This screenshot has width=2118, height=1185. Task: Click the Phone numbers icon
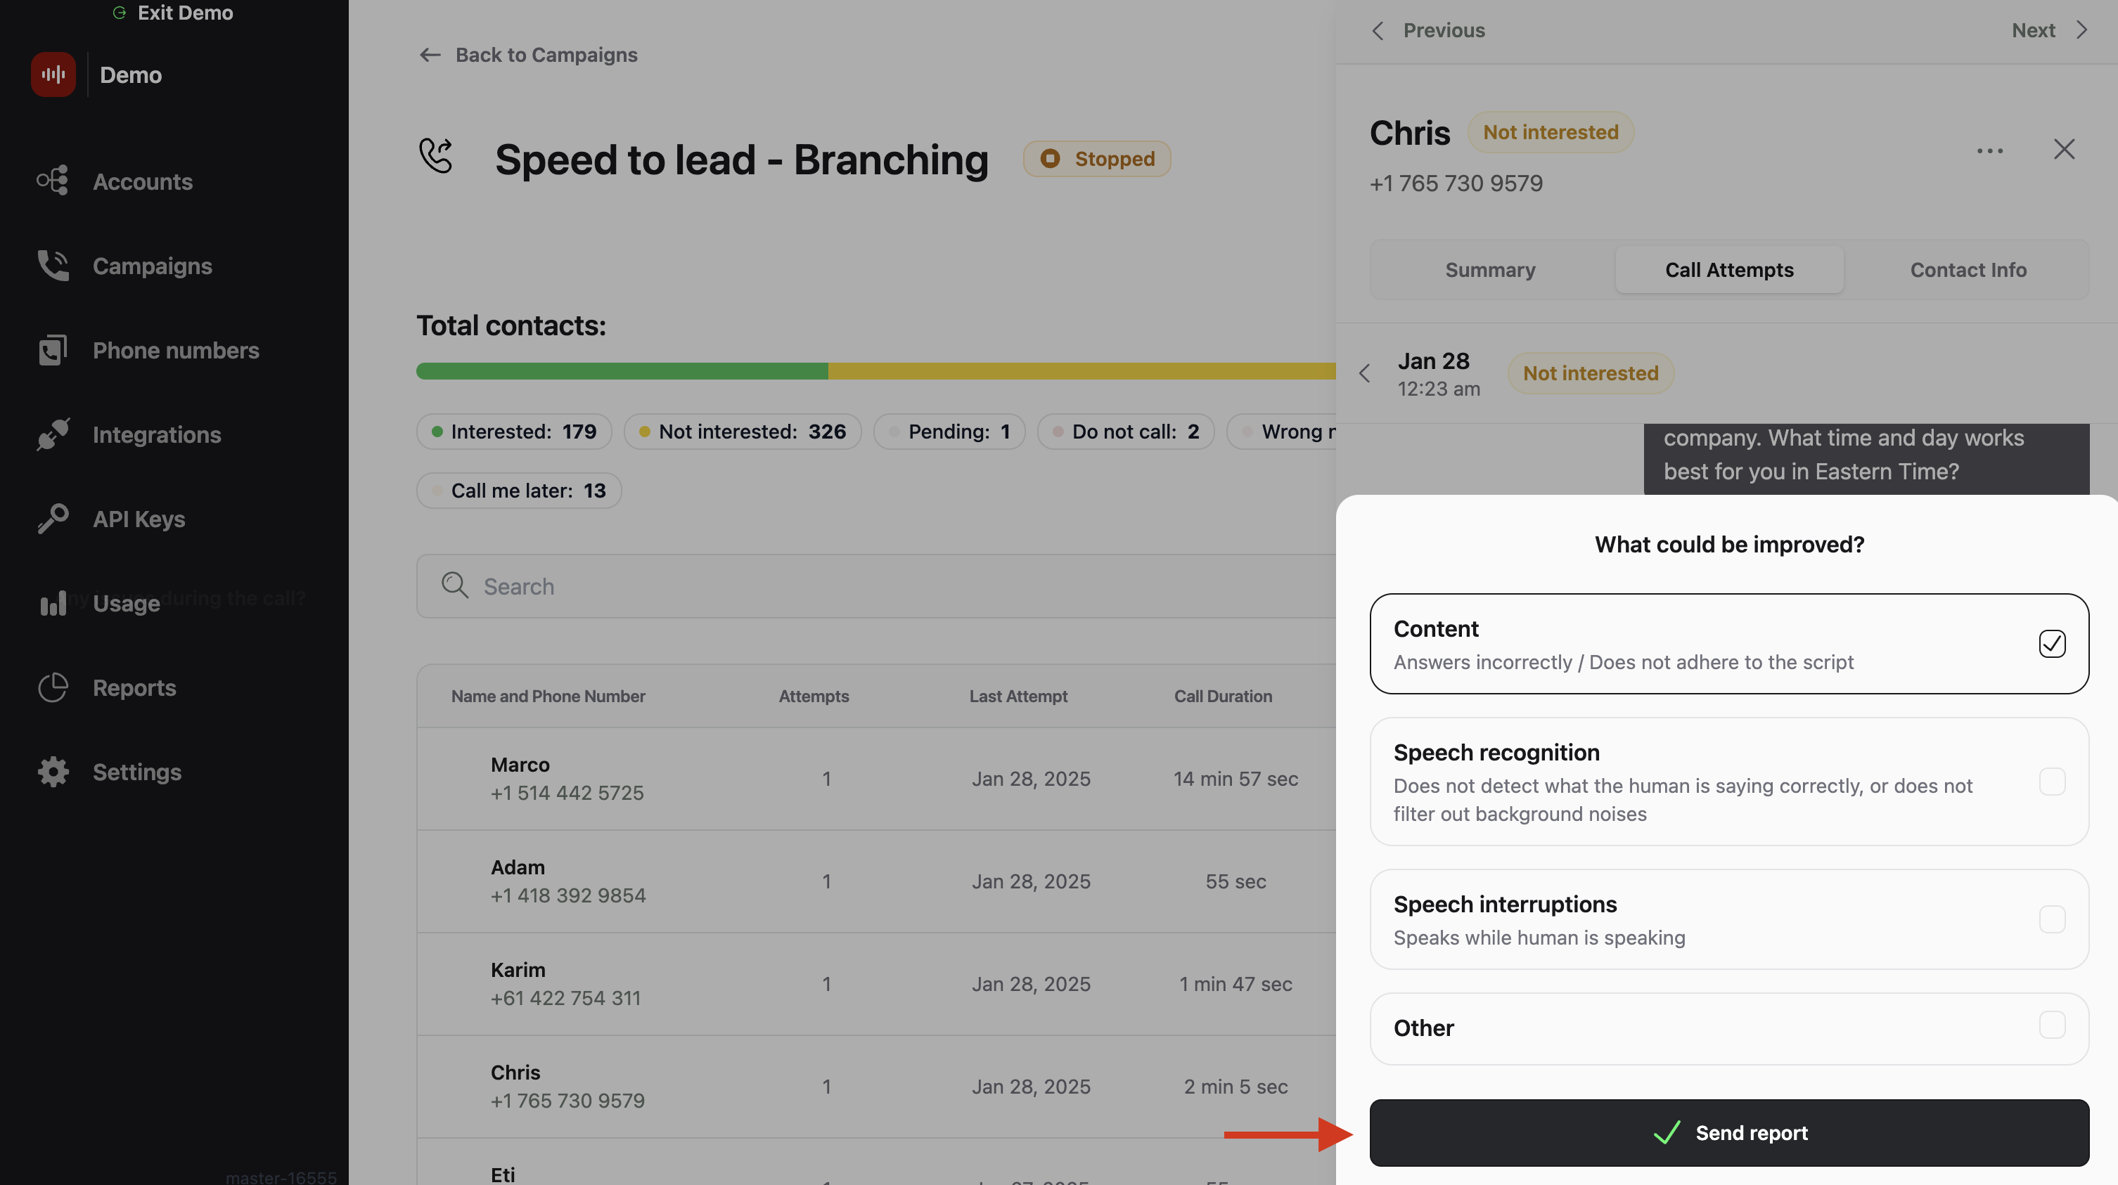[x=53, y=350]
